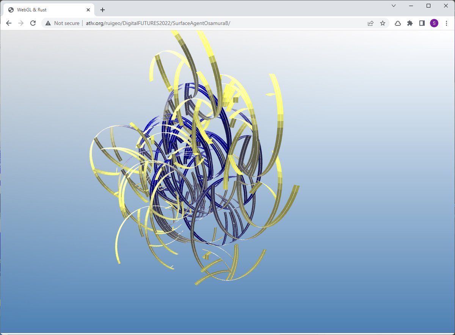This screenshot has height=335, width=455.
Task: Maximize the Chrome window
Action: pos(428,6)
